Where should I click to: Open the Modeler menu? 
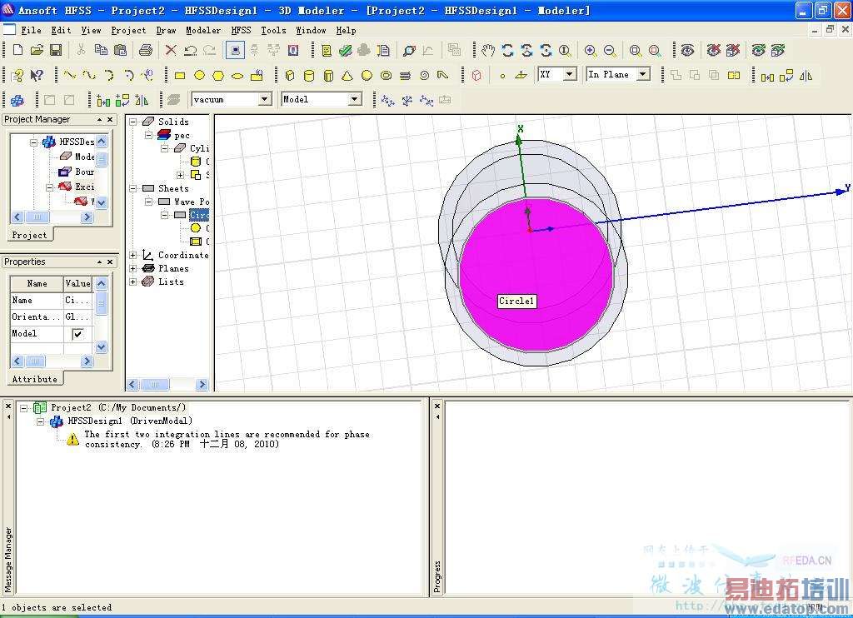point(203,30)
